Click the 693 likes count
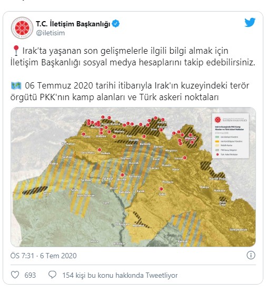 pos(30,275)
